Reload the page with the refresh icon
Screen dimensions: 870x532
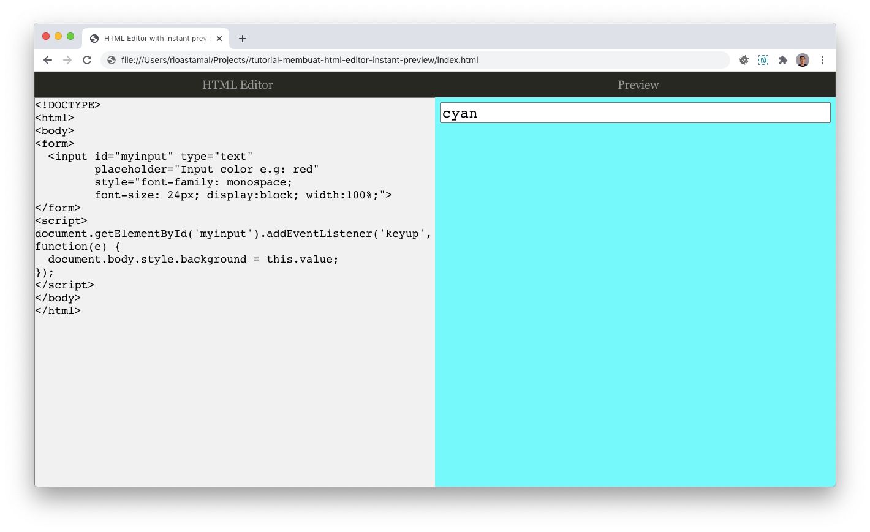tap(87, 60)
